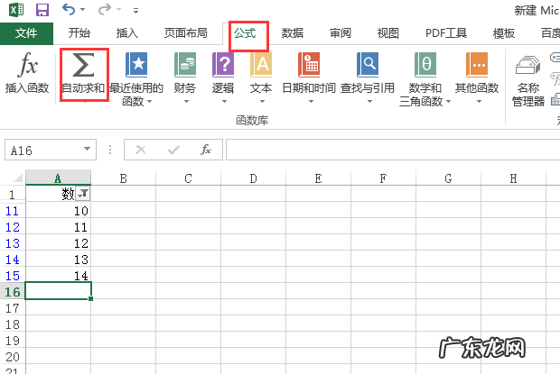Open the 审阅 tab
Screen dimensions: 560x374
[340, 33]
